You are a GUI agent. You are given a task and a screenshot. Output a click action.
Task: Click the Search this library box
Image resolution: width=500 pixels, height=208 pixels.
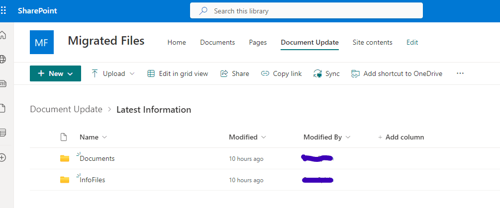point(306,10)
